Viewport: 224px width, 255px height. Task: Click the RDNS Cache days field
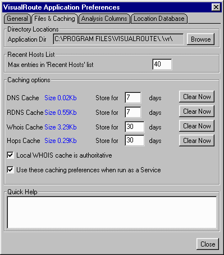coord(133,112)
